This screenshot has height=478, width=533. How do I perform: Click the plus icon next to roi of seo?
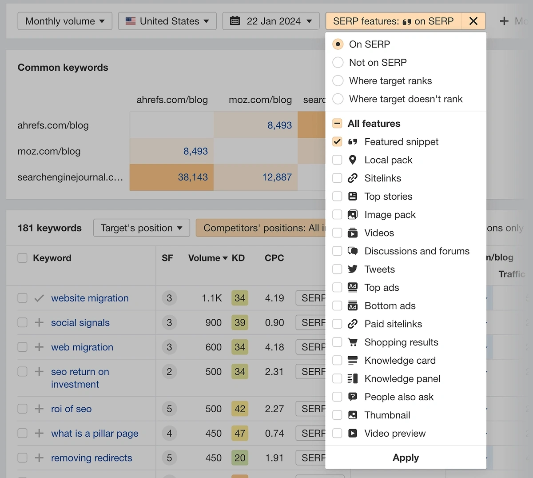(39, 409)
